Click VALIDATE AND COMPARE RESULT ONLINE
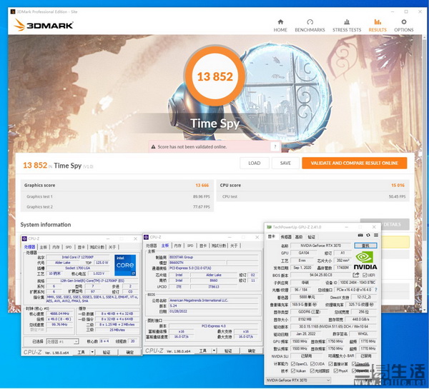Viewport: 429px width, 389px height. tap(354, 163)
